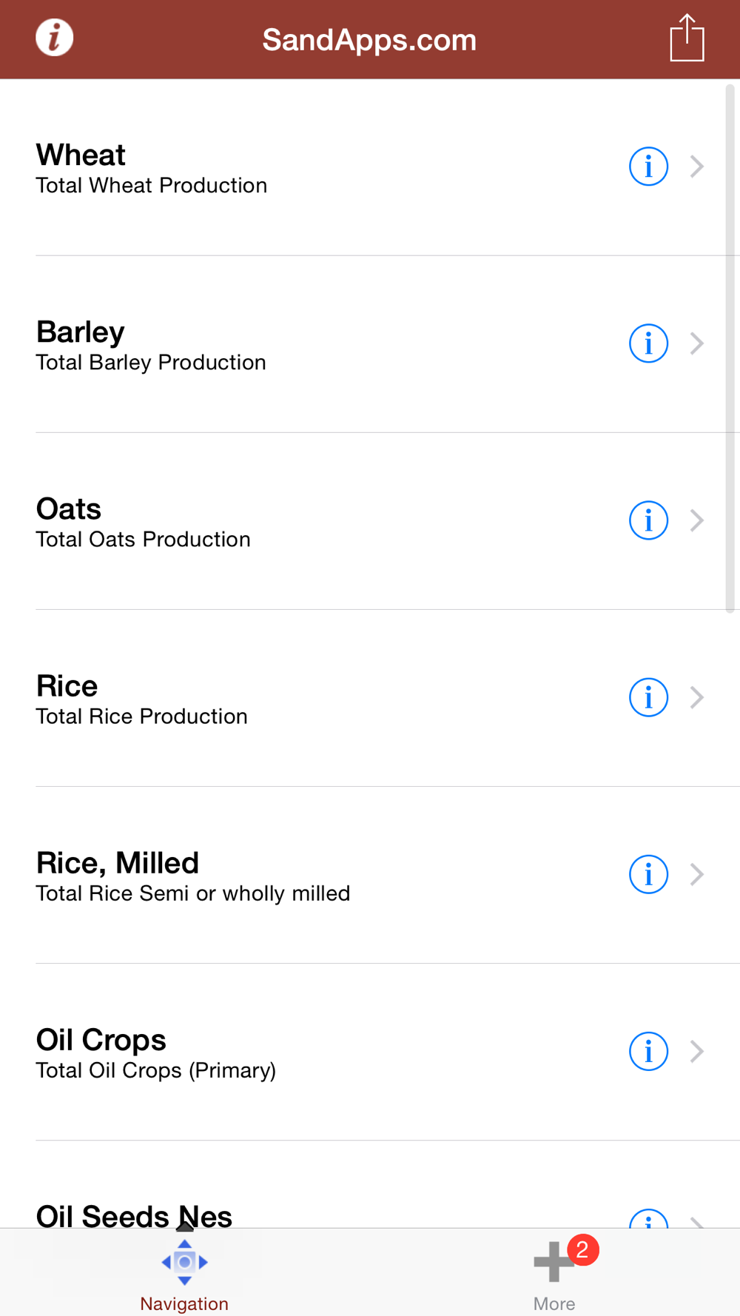Viewport: 740px width, 1316px height.
Task: Open the Oil Seeds Nes entry
Action: 134,1215
